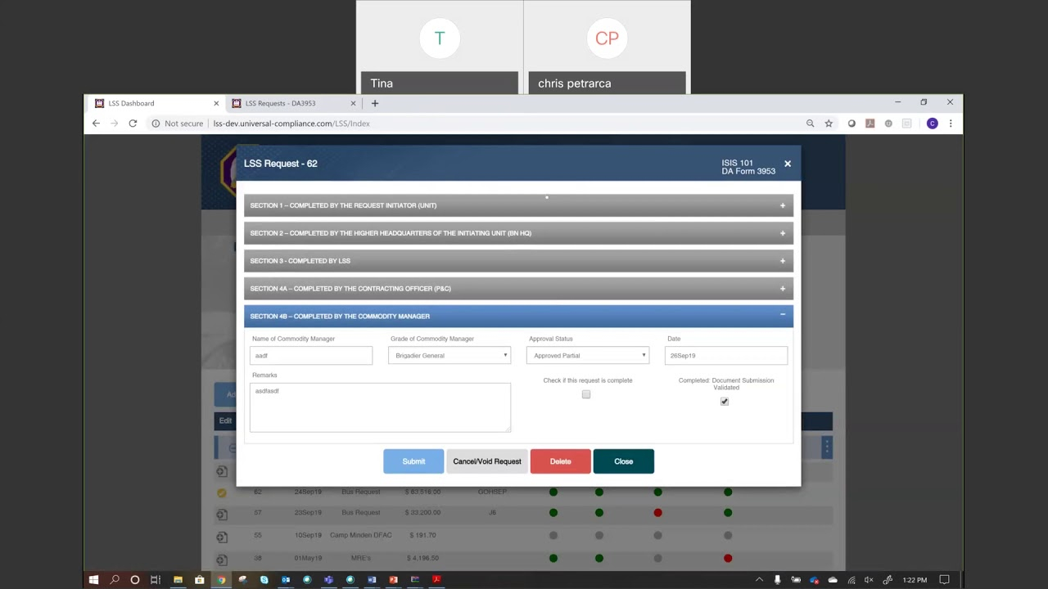Bookmark this page with the star

(x=829, y=124)
